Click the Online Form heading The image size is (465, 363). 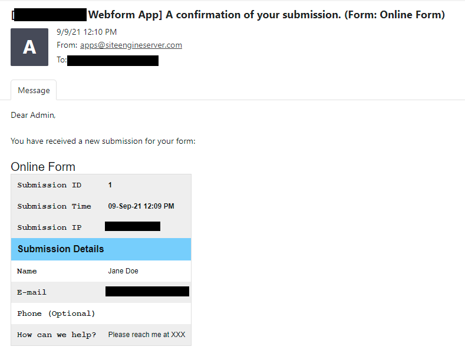pos(43,167)
